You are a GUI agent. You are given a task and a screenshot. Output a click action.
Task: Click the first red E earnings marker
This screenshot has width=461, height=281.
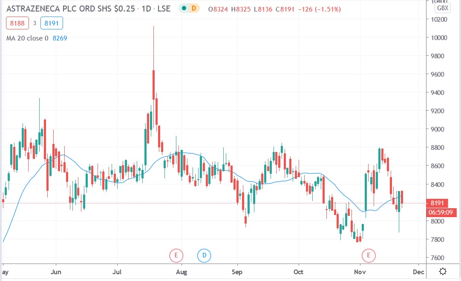click(176, 255)
